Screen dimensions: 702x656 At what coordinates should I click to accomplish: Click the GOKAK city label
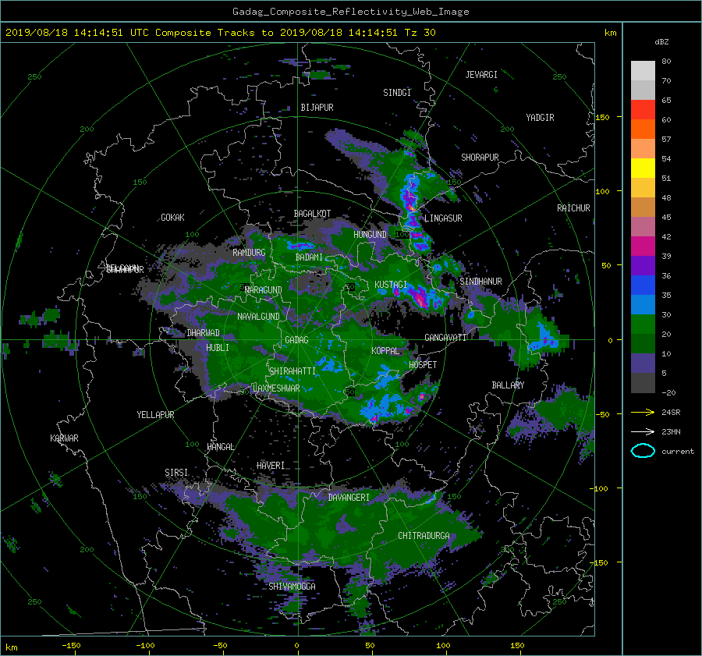172,218
